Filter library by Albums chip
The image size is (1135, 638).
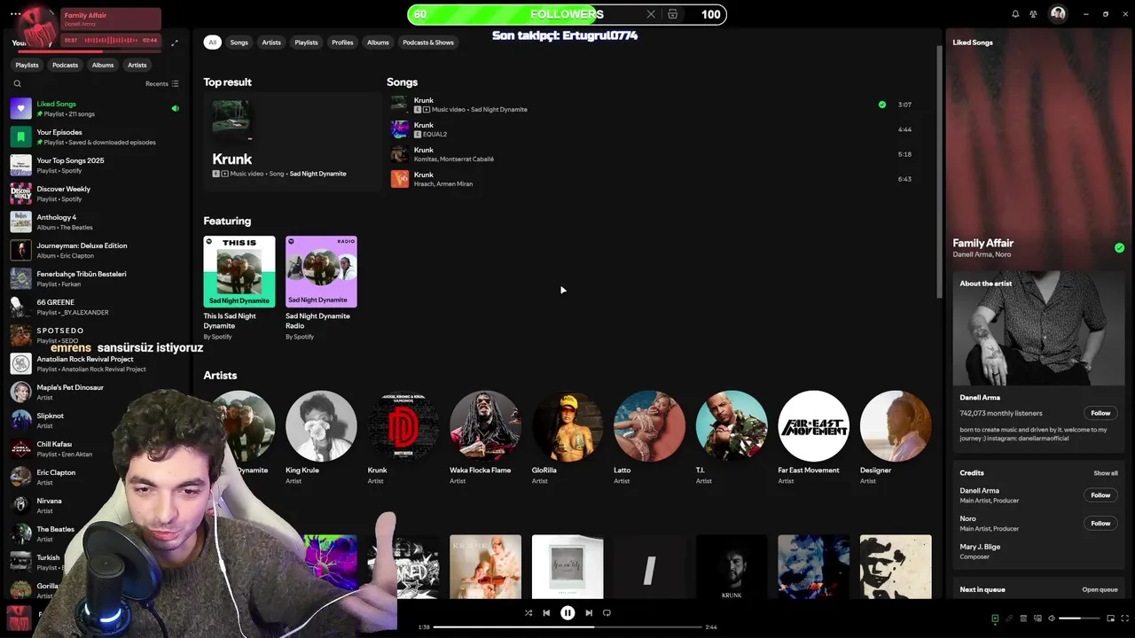103,65
